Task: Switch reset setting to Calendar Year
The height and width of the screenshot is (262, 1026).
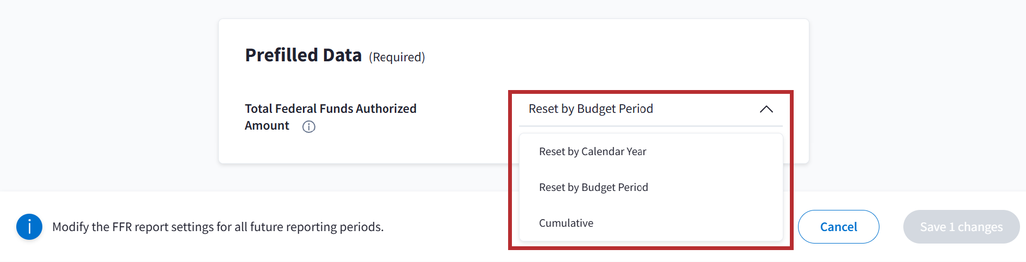Action: (x=592, y=152)
